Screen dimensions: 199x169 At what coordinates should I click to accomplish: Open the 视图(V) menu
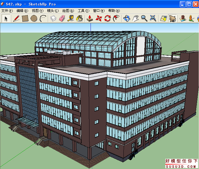[38, 11]
